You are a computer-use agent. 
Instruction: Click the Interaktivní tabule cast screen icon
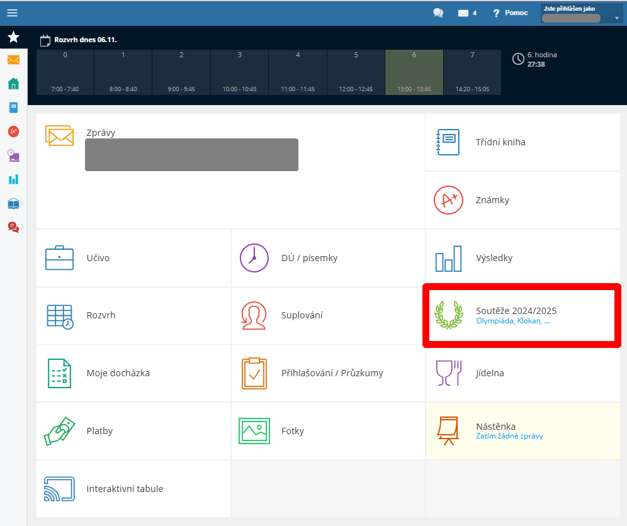(x=59, y=489)
